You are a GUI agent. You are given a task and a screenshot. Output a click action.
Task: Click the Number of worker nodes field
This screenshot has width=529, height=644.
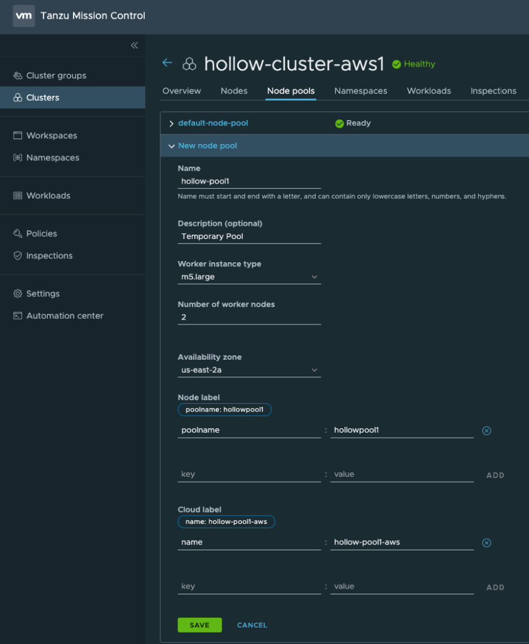(x=249, y=318)
